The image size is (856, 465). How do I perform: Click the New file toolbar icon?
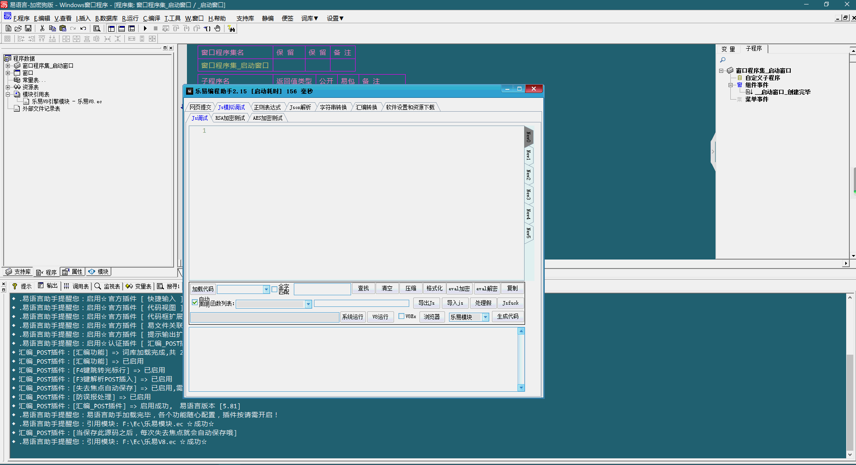[x=8, y=29]
